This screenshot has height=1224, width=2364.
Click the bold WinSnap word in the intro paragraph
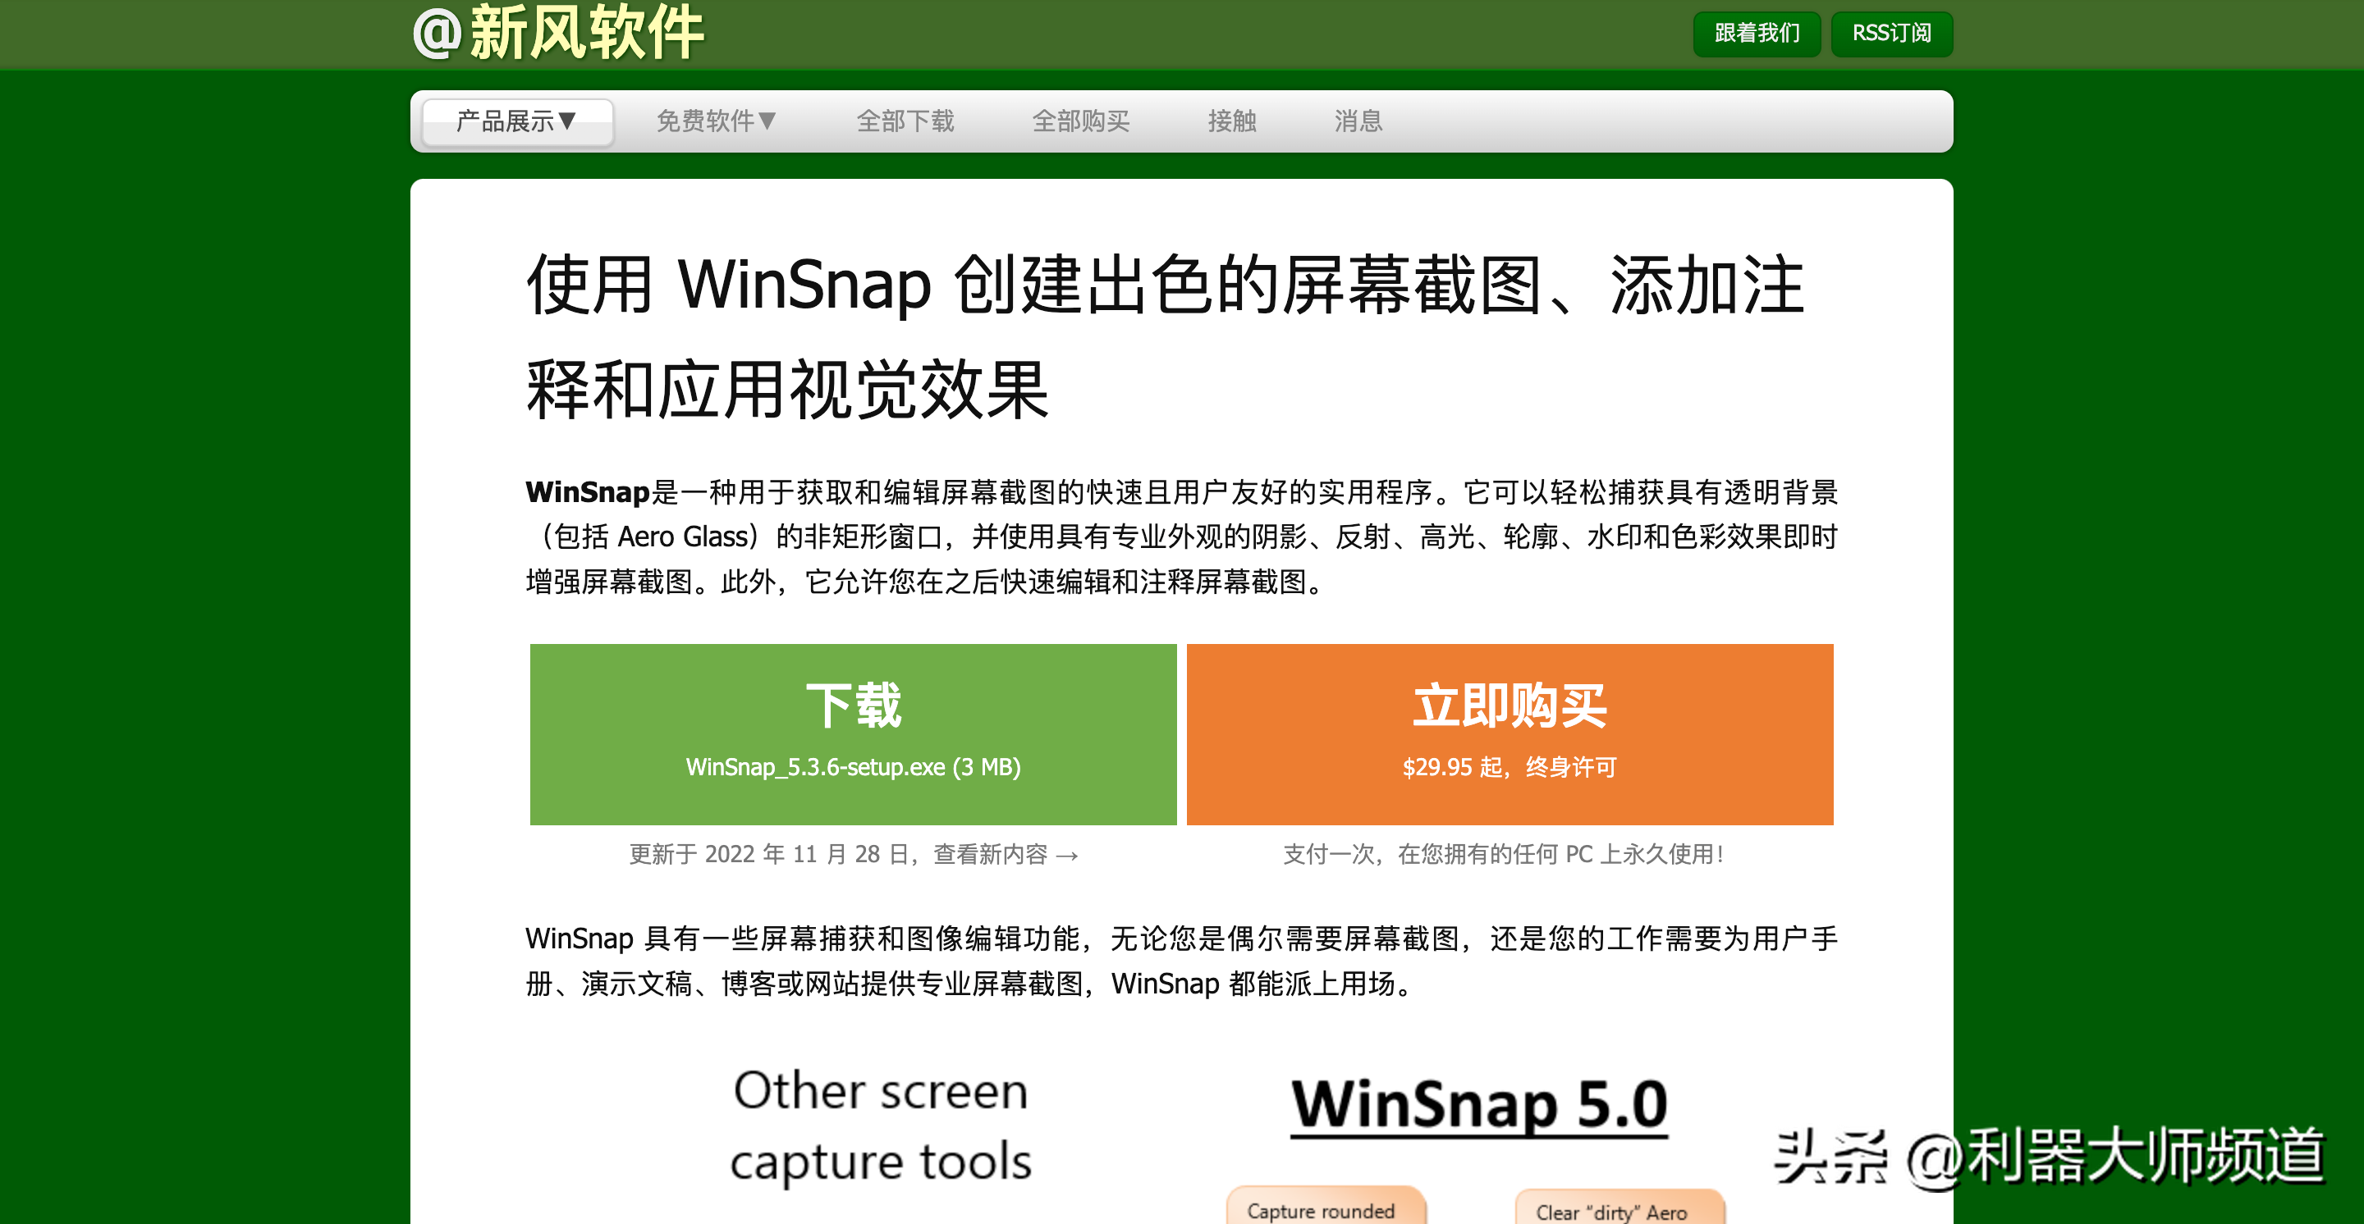(x=588, y=492)
